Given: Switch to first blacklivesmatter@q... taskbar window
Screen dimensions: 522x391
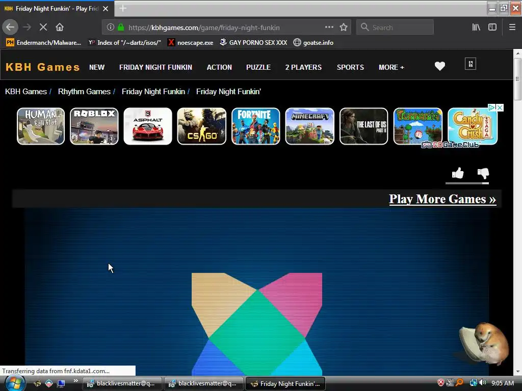Looking at the screenshot, I should (122, 383).
